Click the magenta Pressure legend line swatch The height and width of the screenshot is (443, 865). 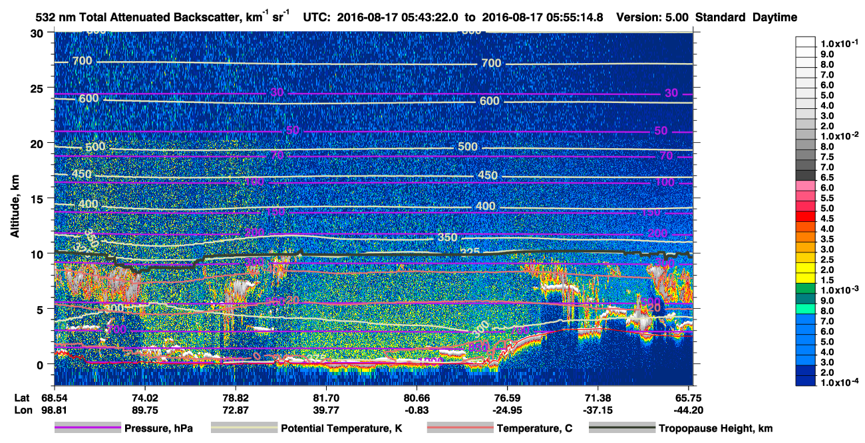pos(88,429)
